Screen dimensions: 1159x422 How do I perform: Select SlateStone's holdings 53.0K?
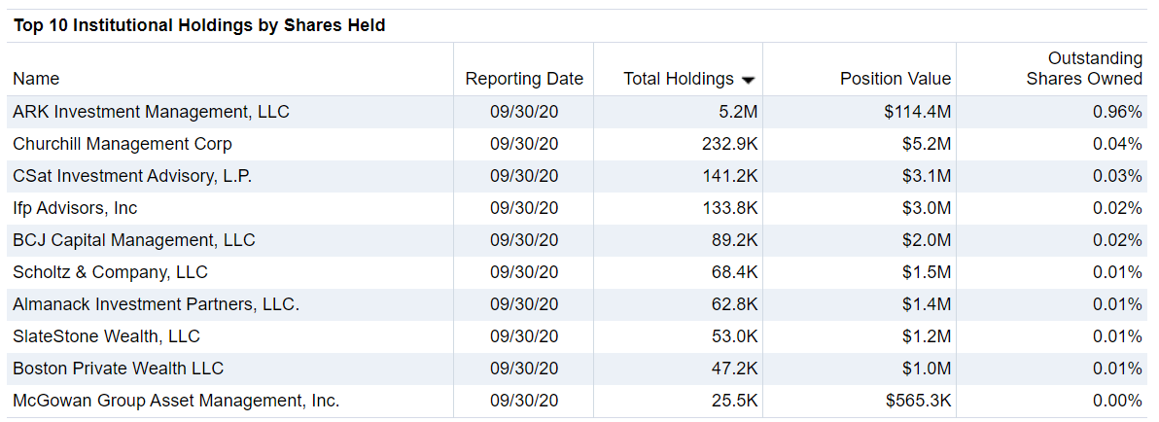pos(735,336)
